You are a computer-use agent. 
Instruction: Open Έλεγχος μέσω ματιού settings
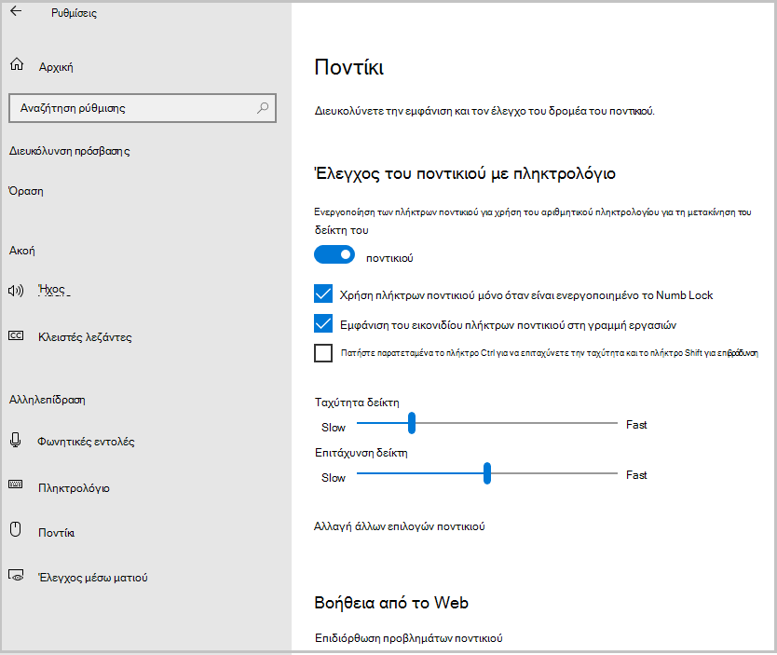[93, 578]
